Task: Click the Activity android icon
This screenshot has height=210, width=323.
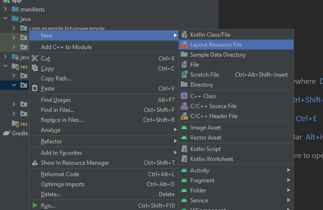Action: coord(184,170)
